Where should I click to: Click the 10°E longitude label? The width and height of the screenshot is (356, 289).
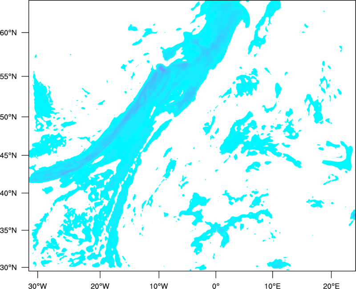(x=272, y=286)
